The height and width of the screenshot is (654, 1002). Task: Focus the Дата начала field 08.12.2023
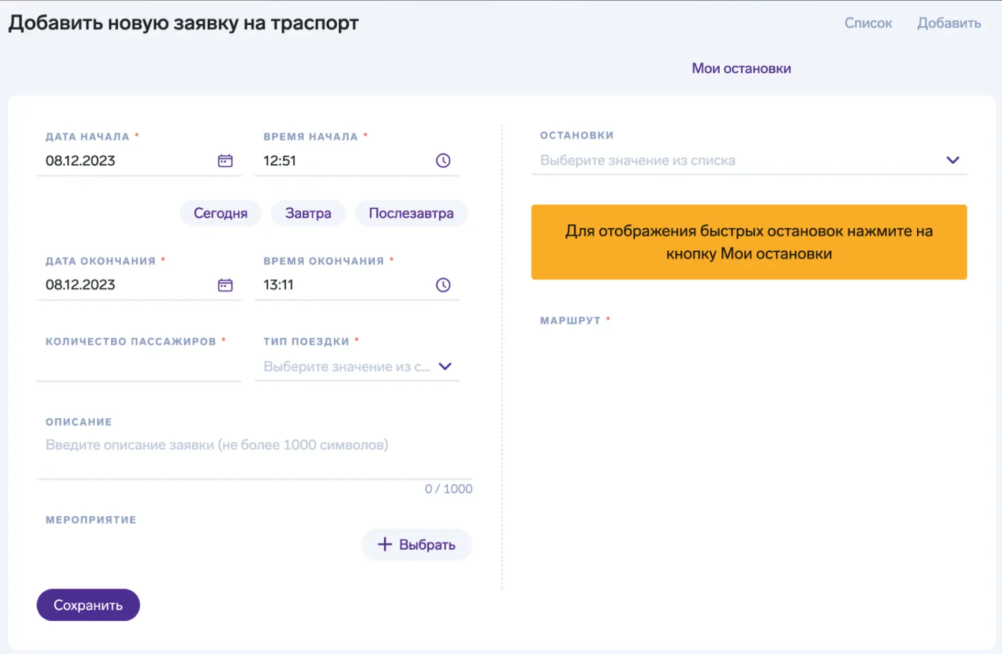pyautogui.click(x=139, y=161)
